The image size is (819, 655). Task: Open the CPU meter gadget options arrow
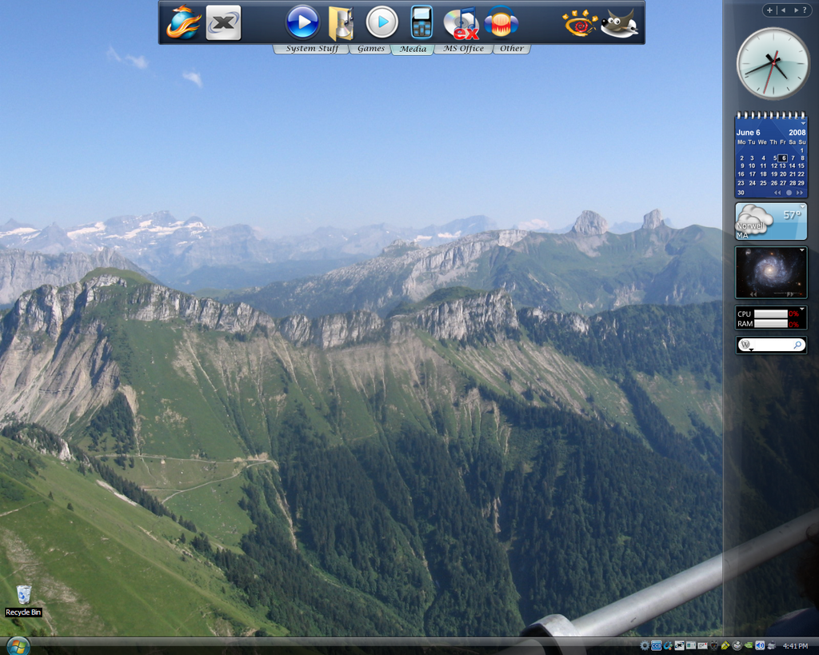pyautogui.click(x=801, y=309)
